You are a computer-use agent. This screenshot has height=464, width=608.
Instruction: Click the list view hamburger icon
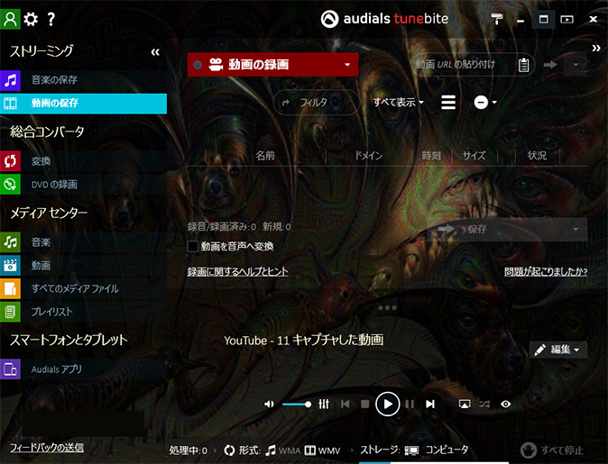[448, 102]
